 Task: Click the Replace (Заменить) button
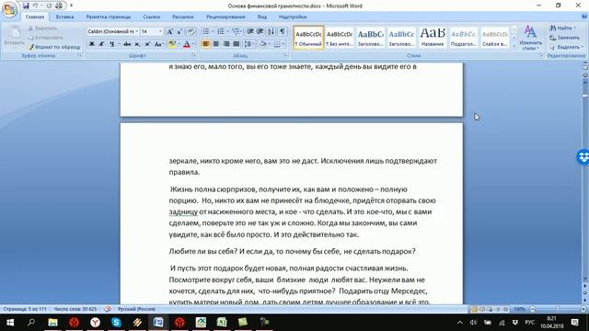(x=564, y=38)
